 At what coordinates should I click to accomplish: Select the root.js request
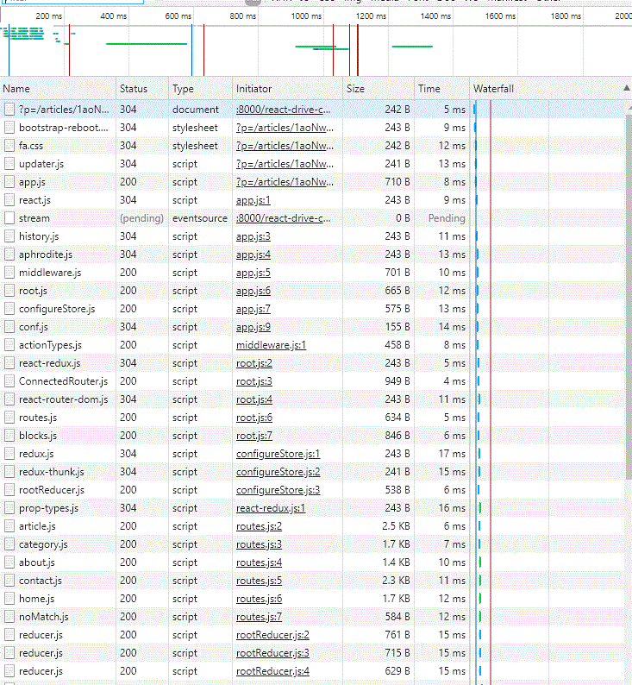pyautogui.click(x=312, y=291)
